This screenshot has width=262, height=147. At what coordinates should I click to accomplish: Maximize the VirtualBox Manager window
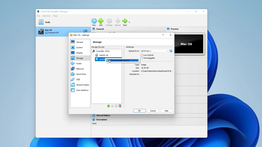(196, 11)
